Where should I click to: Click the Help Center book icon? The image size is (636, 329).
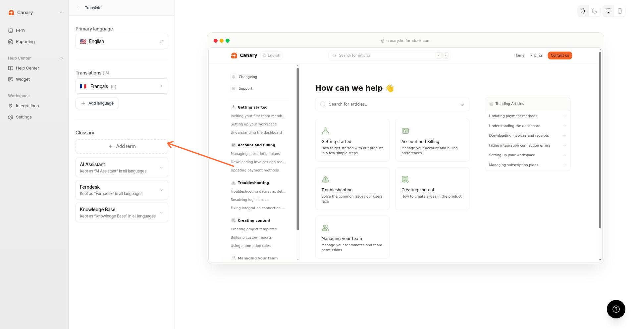click(x=11, y=68)
